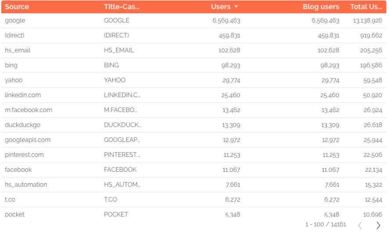The image size is (389, 235).
Task: Click the yahoo source cell
Action: click(x=14, y=80)
